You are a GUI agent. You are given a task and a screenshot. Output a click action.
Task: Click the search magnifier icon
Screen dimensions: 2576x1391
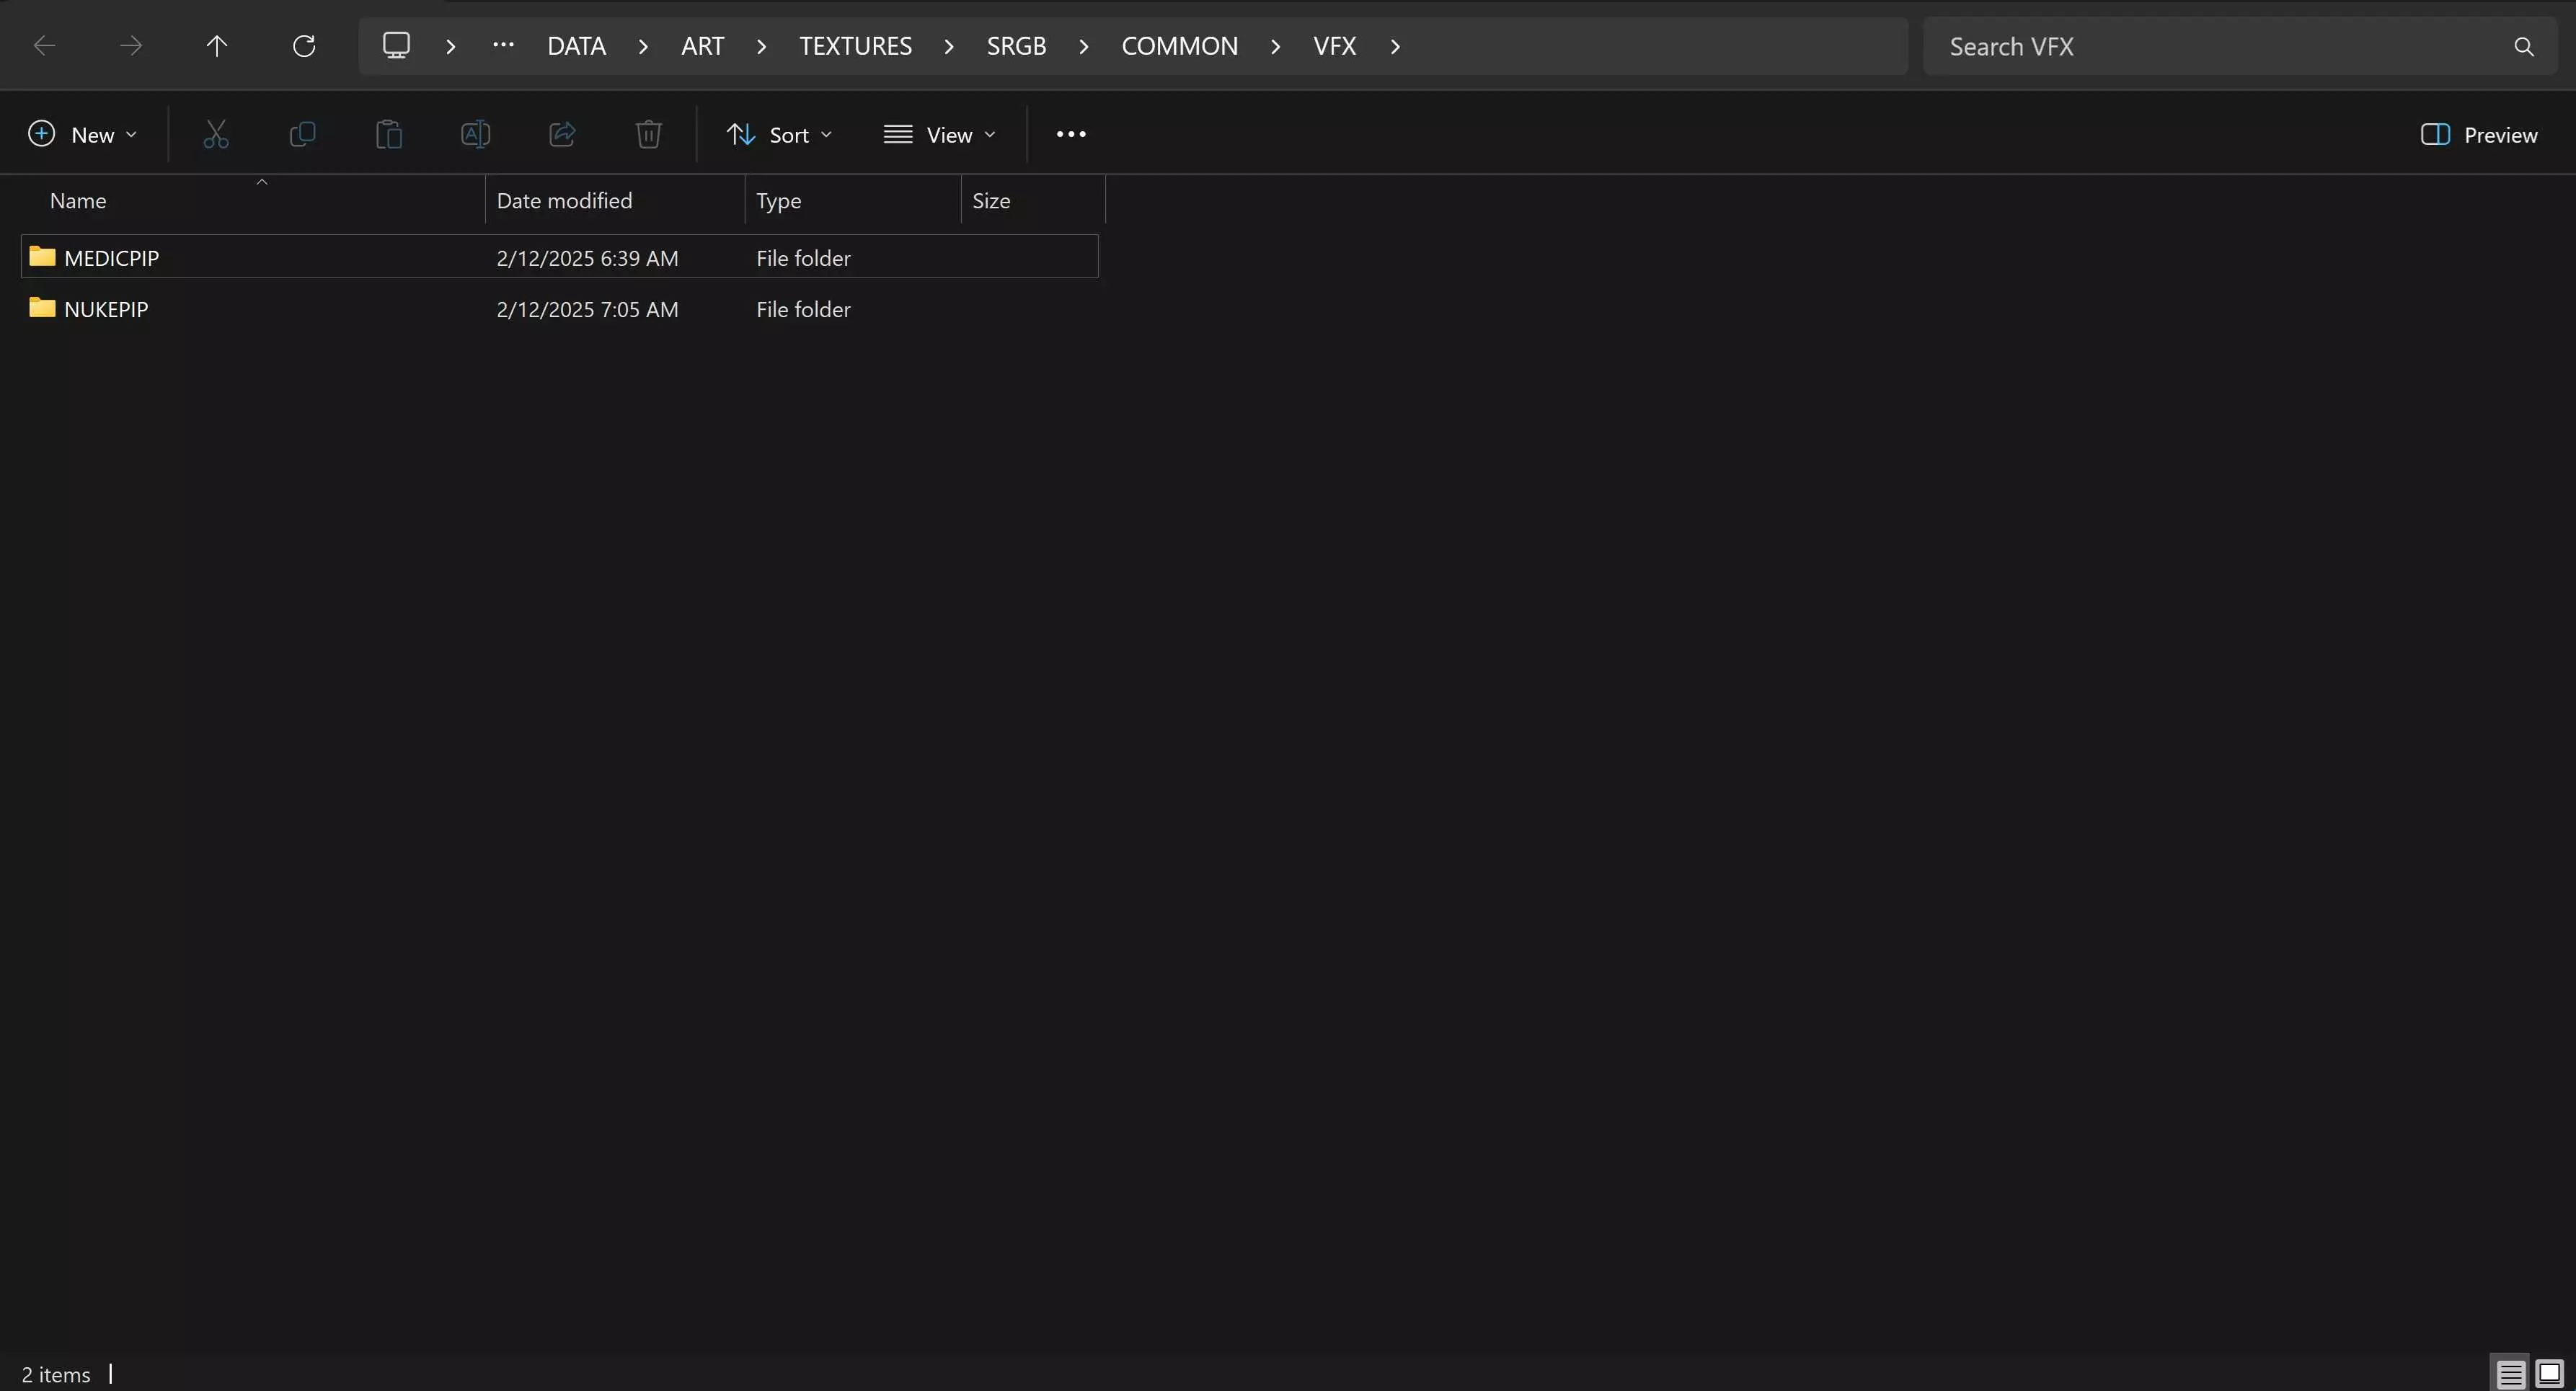[2523, 47]
